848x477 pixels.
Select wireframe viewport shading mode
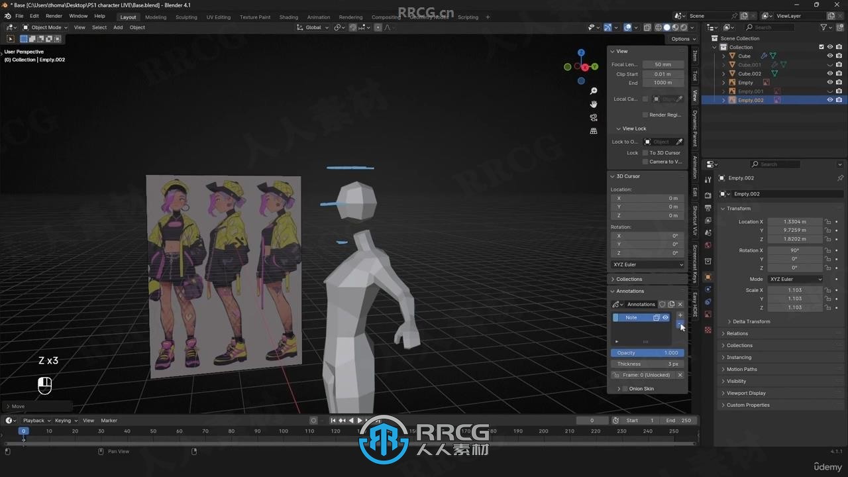(x=659, y=27)
